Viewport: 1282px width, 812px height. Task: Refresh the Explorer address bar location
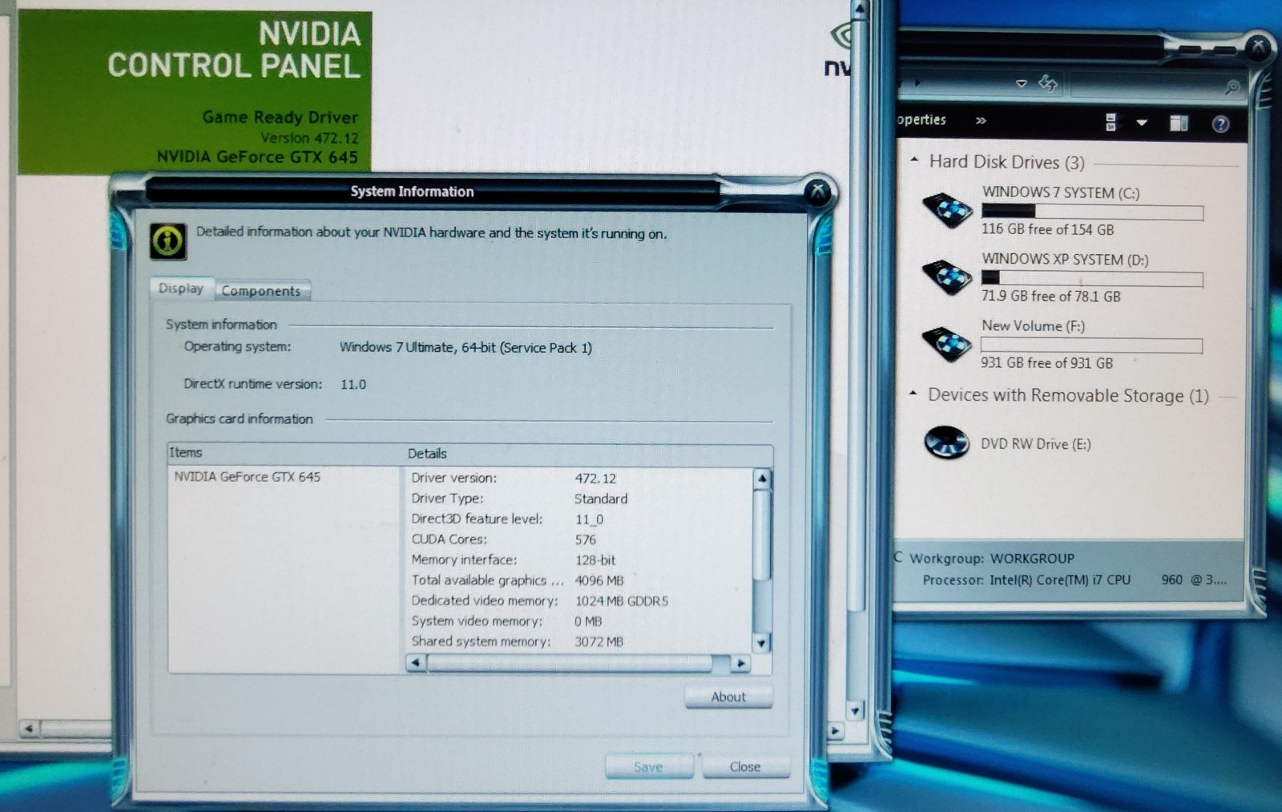point(1048,83)
